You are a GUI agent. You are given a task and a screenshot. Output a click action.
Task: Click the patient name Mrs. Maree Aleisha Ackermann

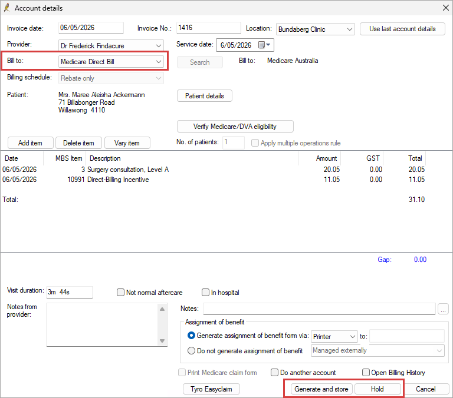[x=101, y=95]
